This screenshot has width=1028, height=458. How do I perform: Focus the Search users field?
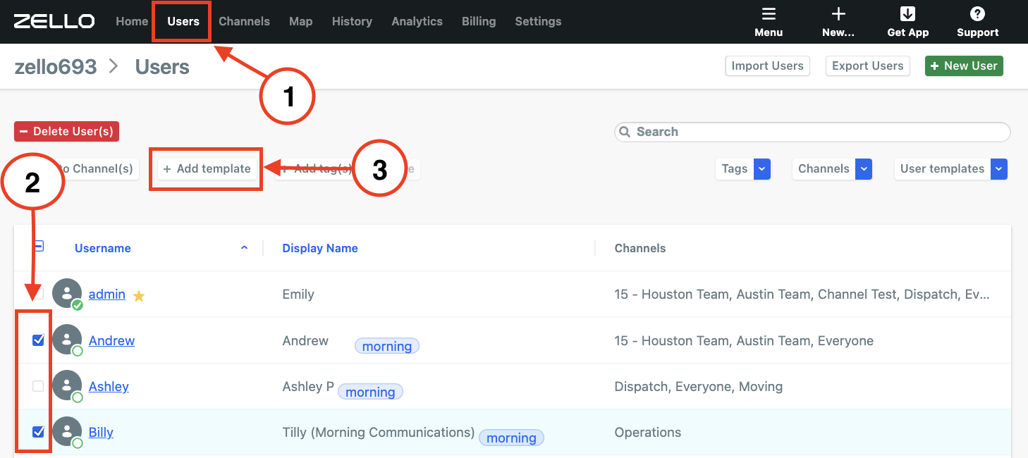[x=812, y=132]
